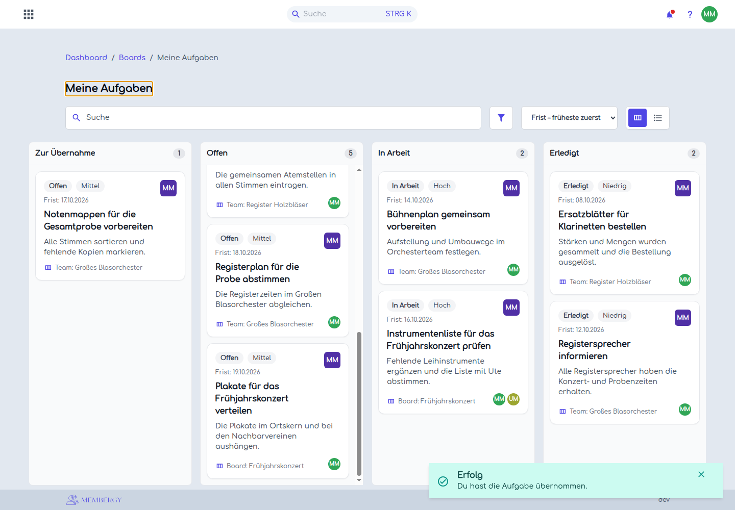The image size is (735, 510).
Task: Open the notifications bell
Action: click(x=670, y=14)
